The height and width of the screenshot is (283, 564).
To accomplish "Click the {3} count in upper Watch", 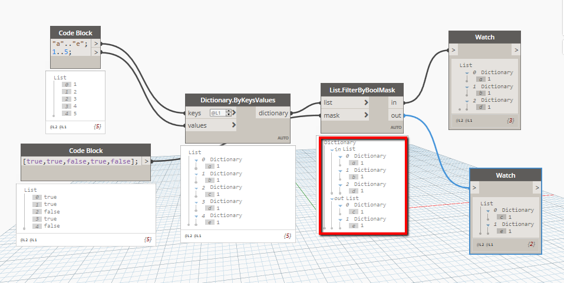I will click(x=510, y=121).
